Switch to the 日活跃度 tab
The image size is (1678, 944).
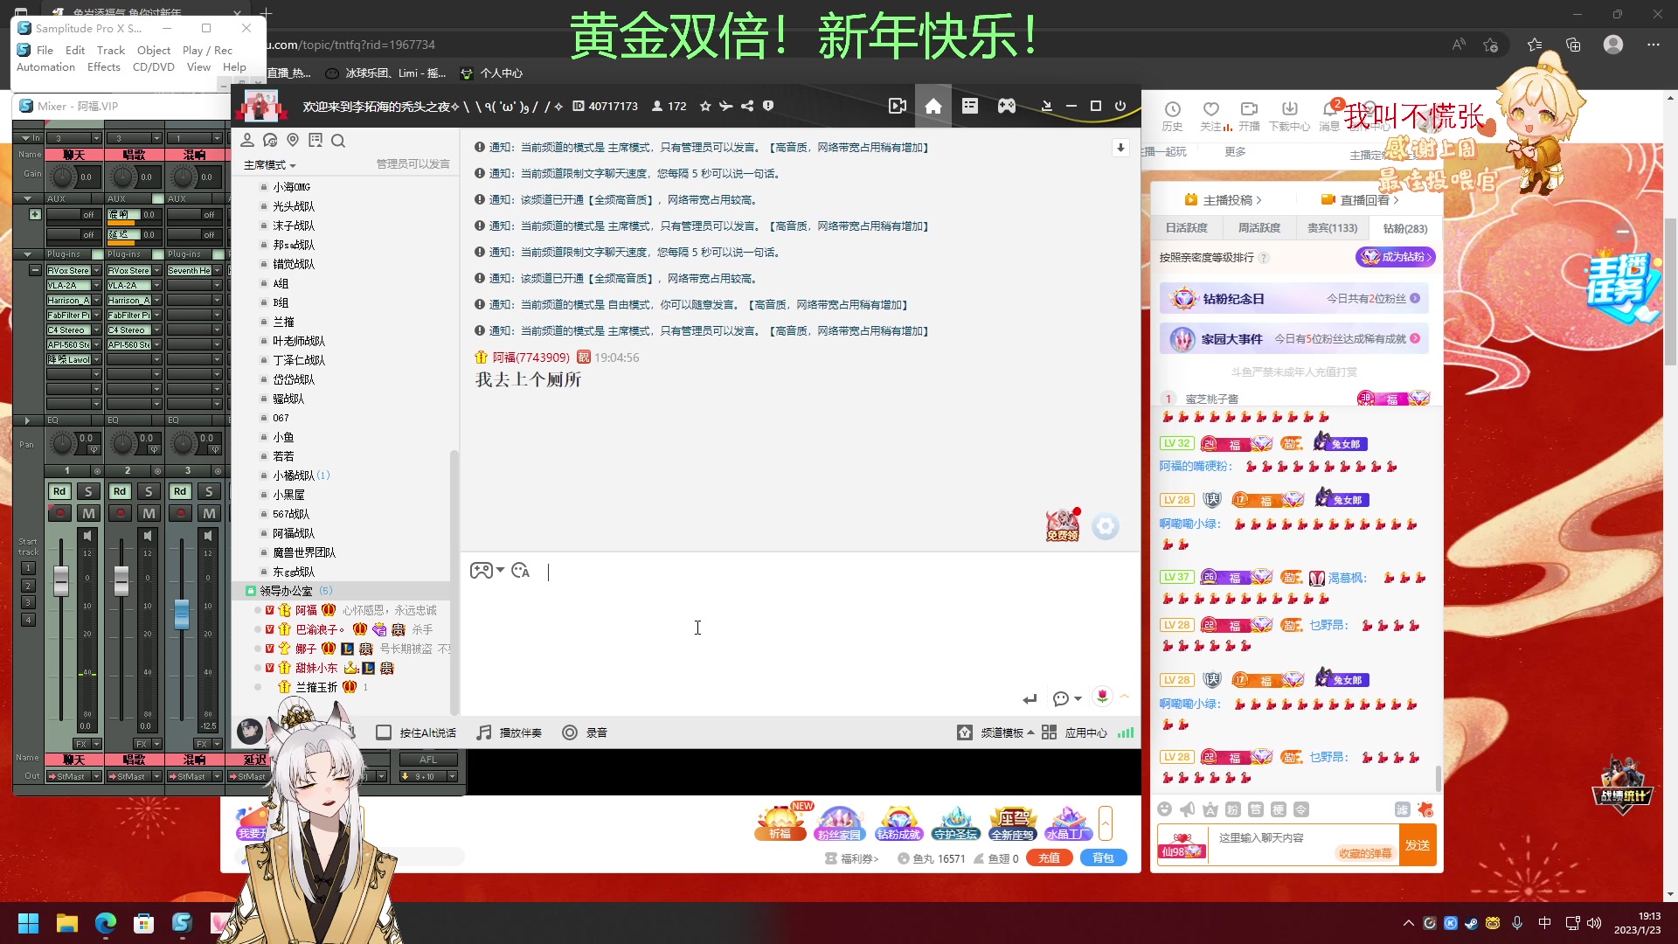pos(1186,228)
